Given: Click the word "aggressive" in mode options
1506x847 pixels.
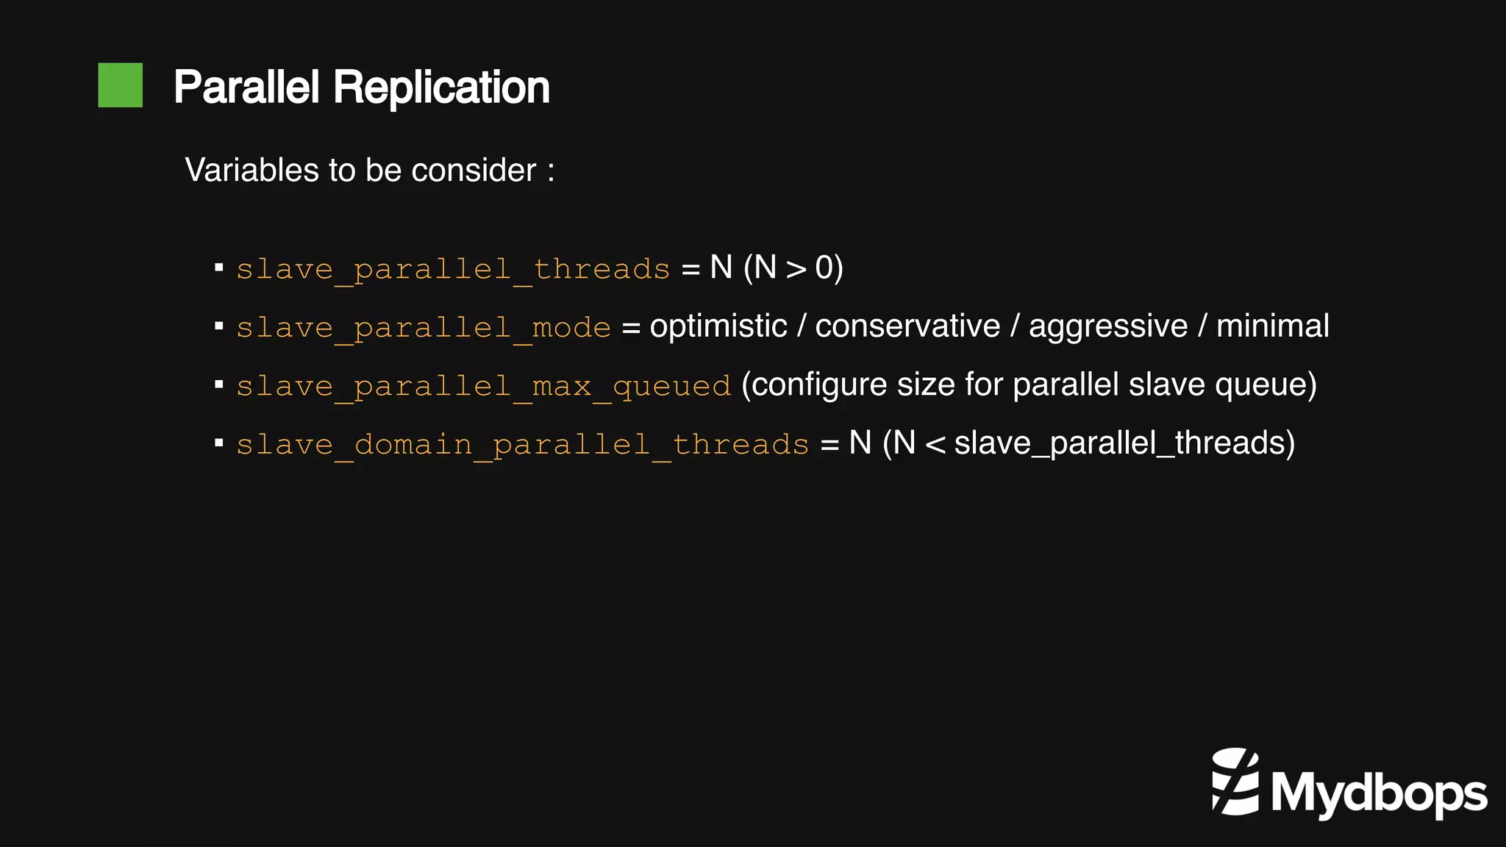Looking at the screenshot, I should click(x=1108, y=326).
